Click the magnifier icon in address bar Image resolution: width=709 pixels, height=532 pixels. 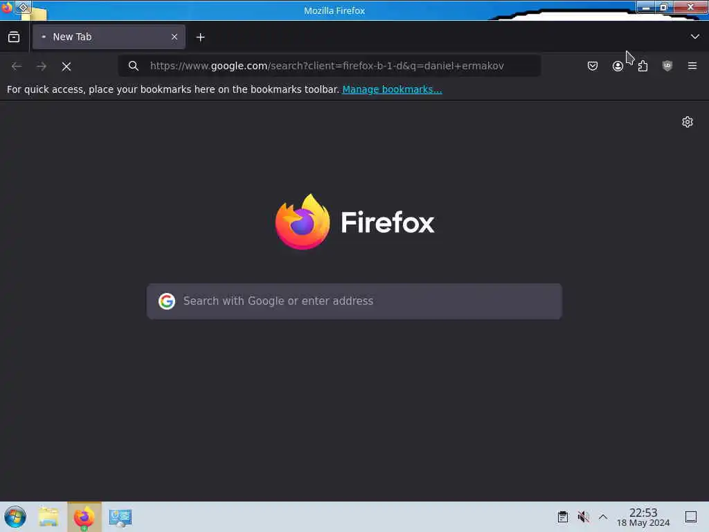tap(134, 66)
